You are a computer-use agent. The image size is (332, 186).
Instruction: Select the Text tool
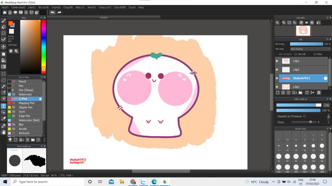[4, 106]
